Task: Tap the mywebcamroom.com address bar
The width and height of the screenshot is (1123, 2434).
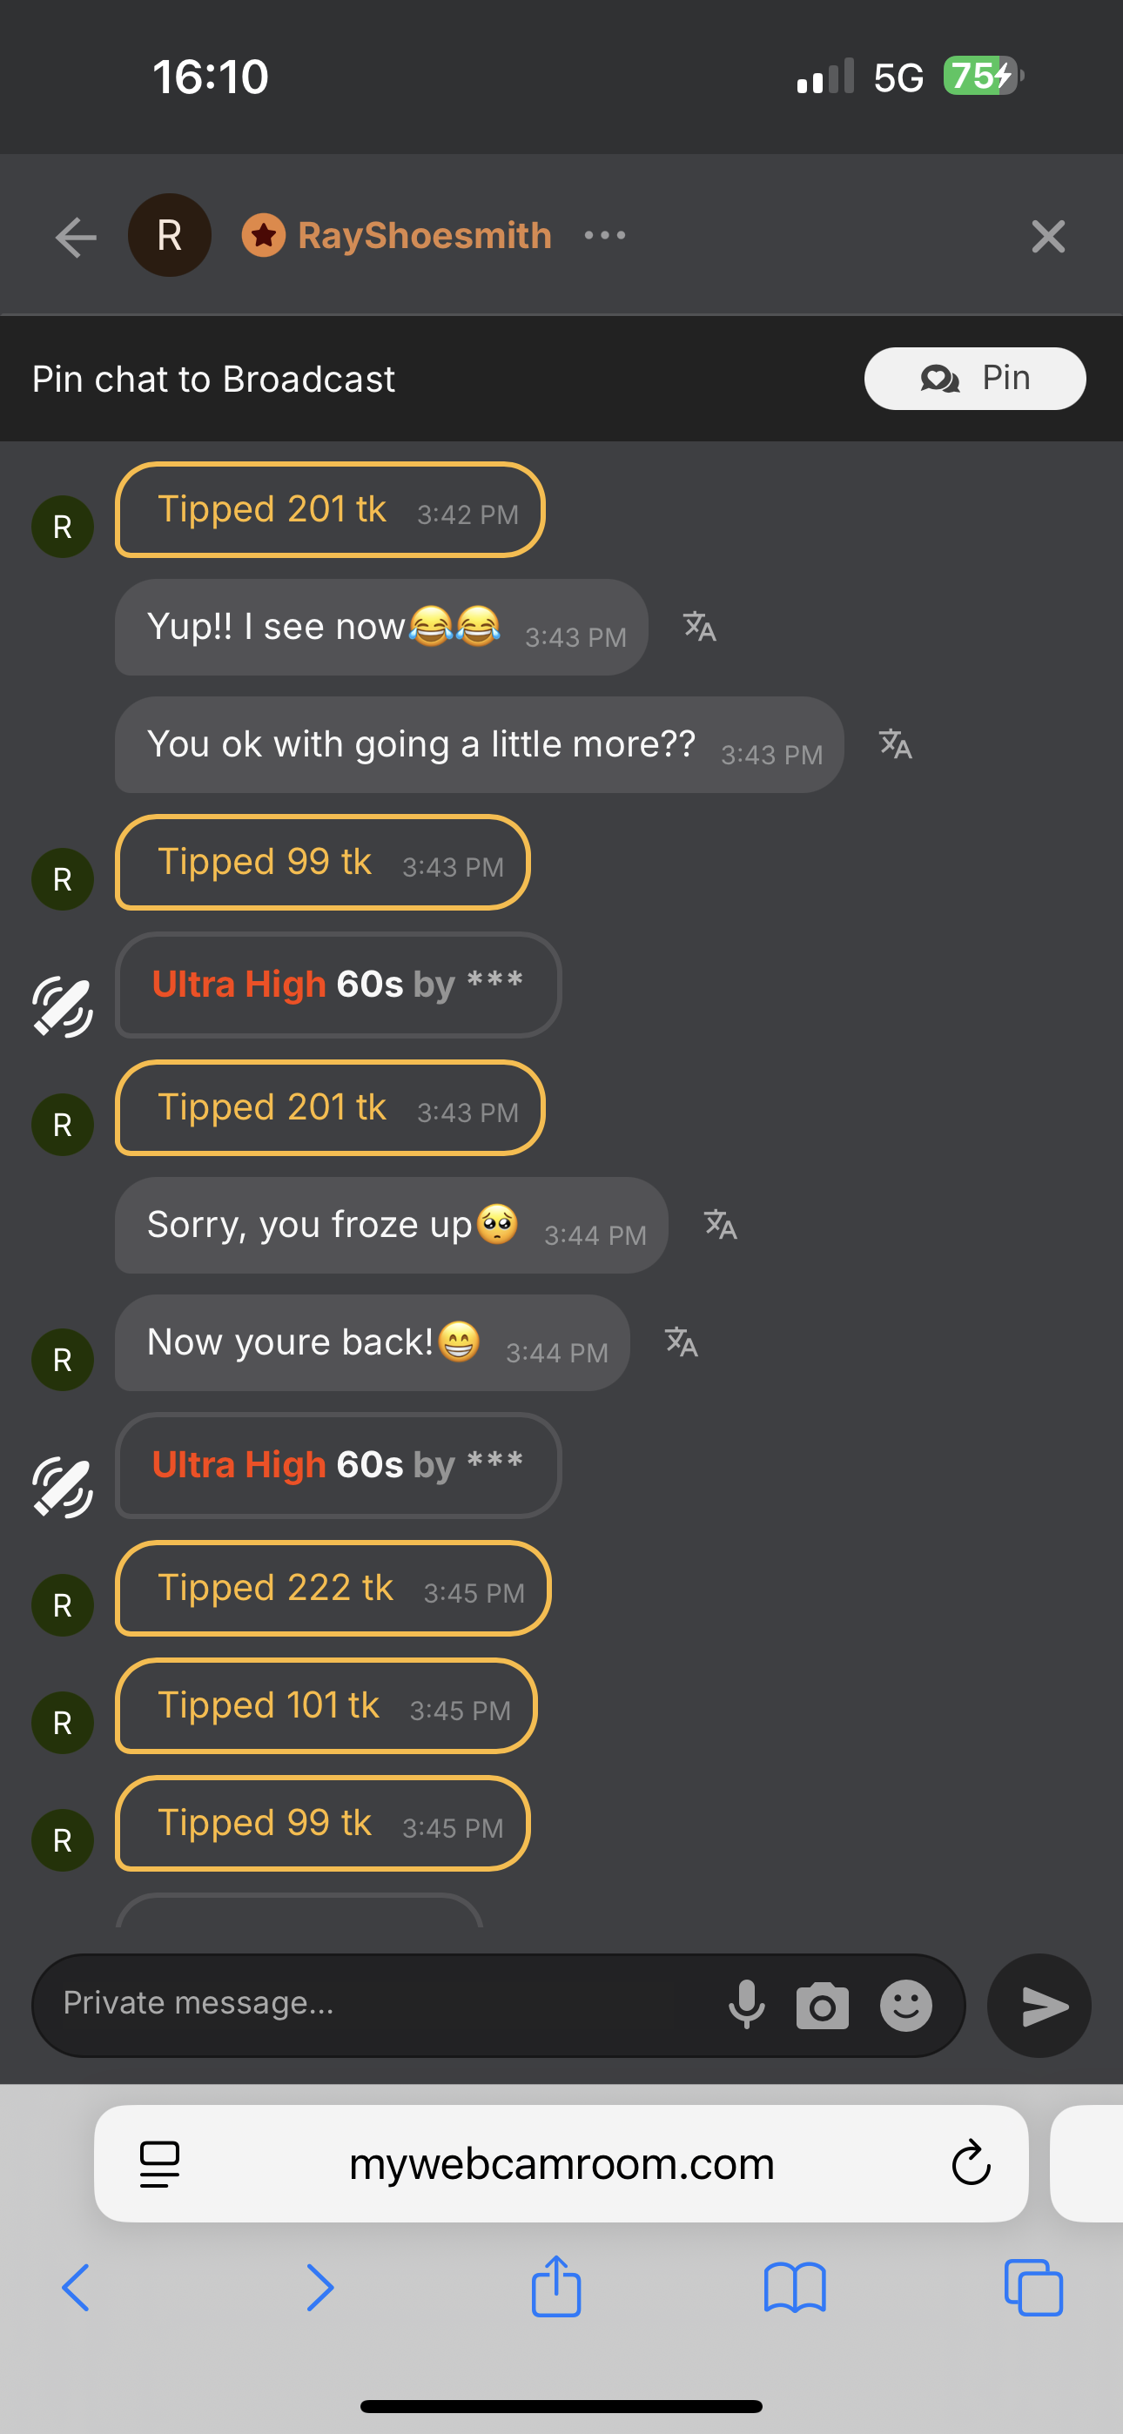Action: click(561, 2162)
